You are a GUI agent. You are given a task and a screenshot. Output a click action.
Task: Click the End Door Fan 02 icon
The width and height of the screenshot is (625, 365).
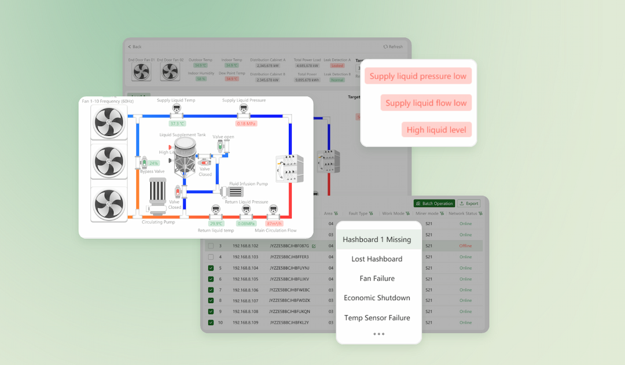click(170, 71)
